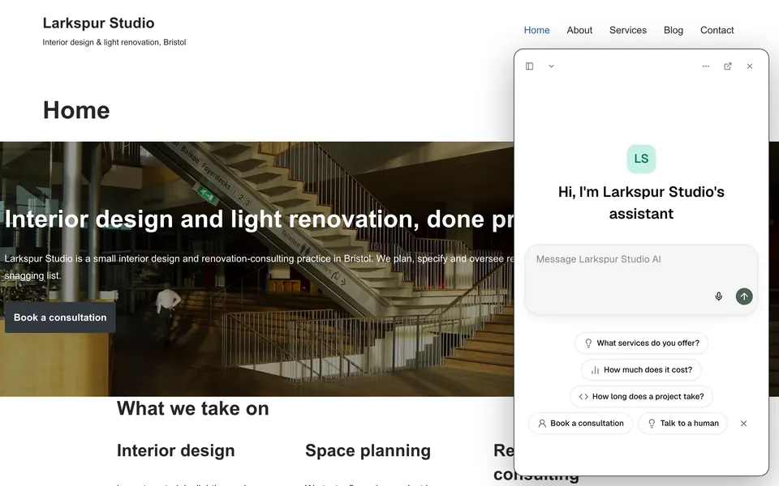Expand the chevron dropdown in chat header
The image size is (779, 486).
pos(552,66)
